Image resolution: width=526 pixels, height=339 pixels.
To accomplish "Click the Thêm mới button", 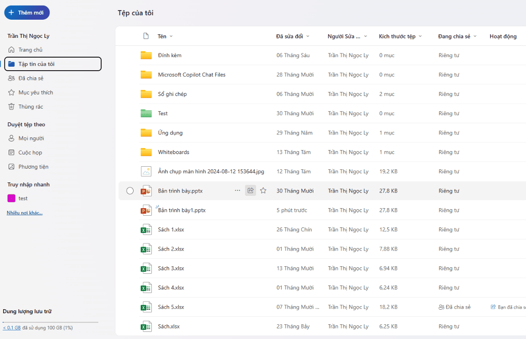I will (x=27, y=13).
